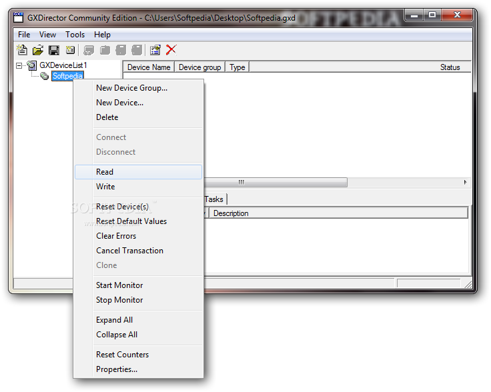This screenshot has height=392, width=491.
Task: Open the Tools menu
Action: (75, 35)
